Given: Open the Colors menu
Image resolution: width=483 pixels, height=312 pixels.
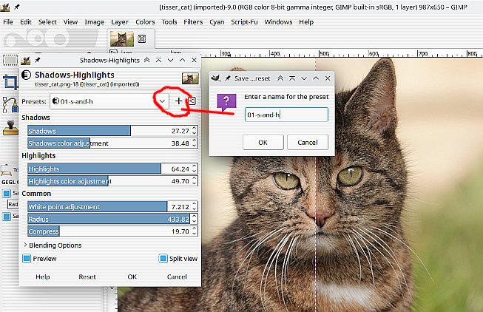Looking at the screenshot, I should tap(145, 22).
